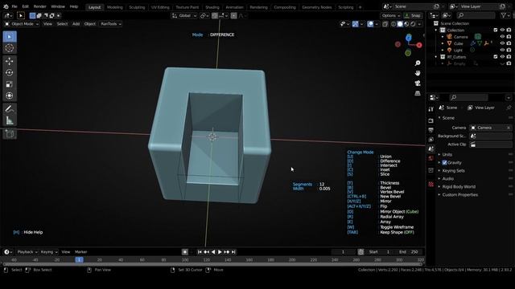Click the pan hand viewport icon

[418, 73]
